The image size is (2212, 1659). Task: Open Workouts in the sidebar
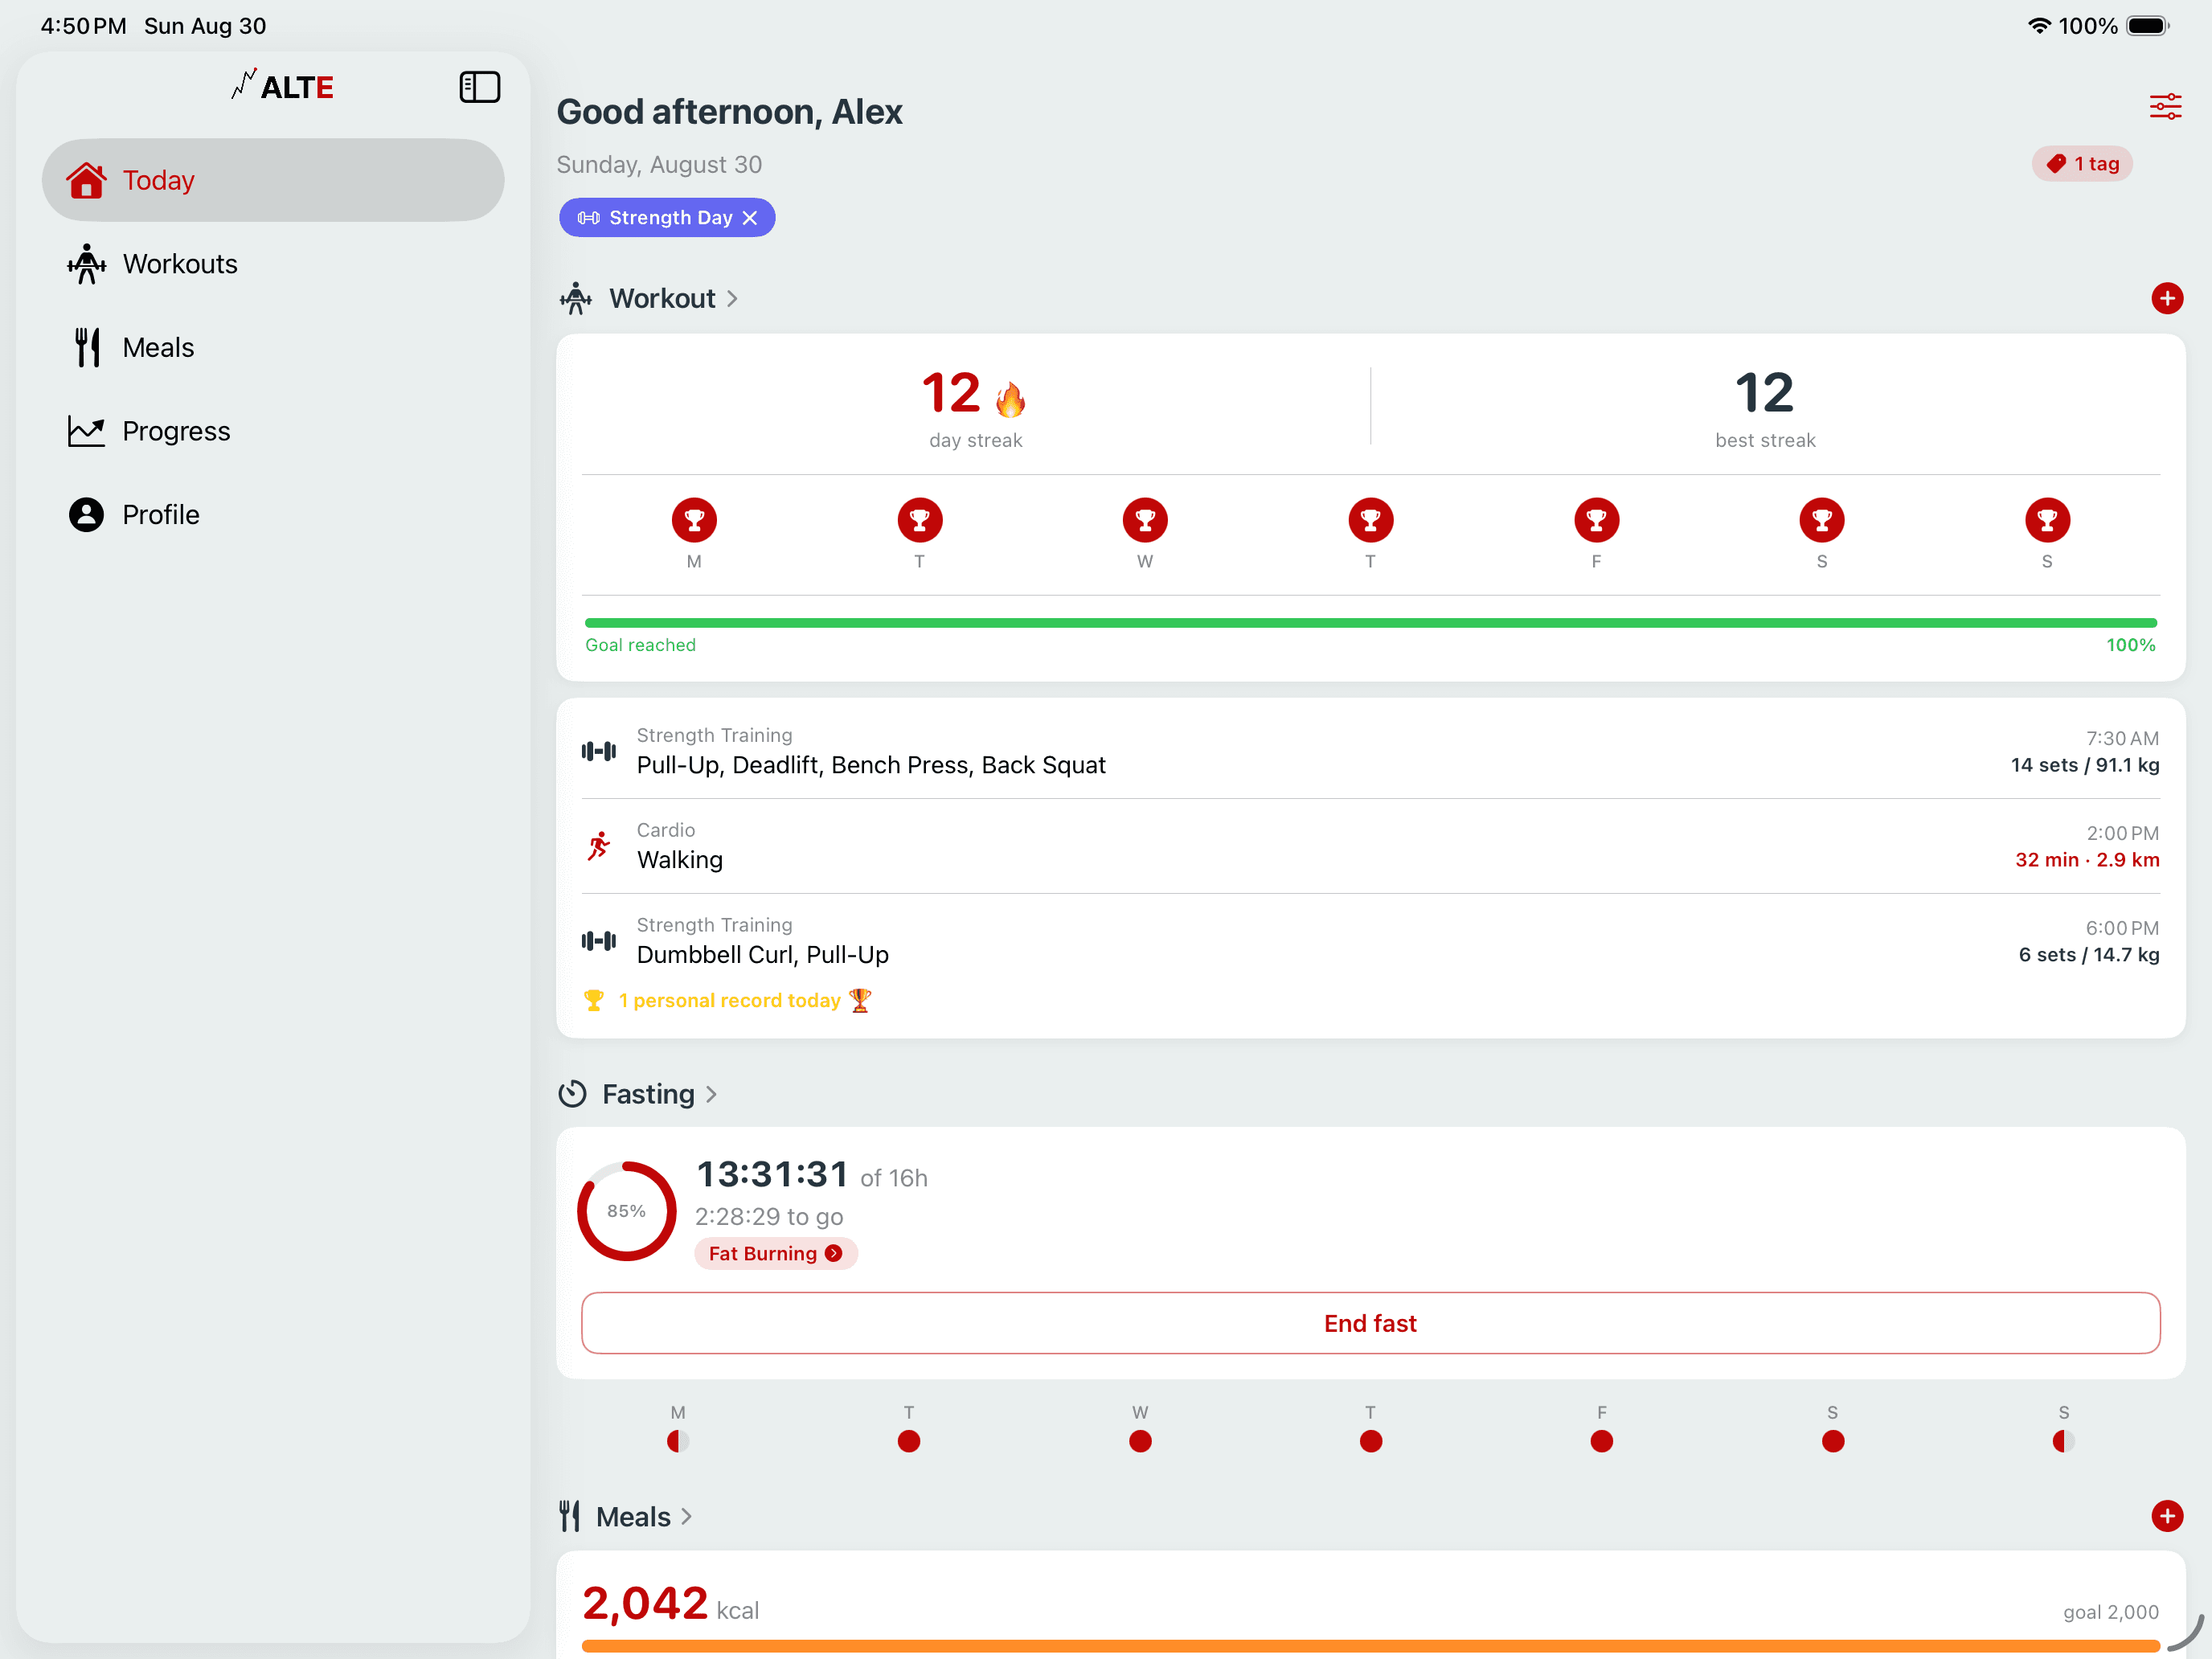pos(273,264)
